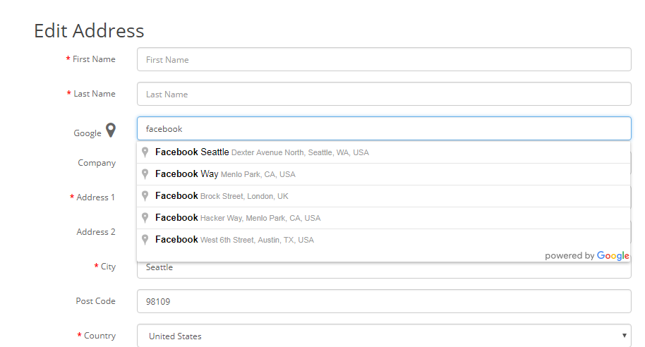Screen dimensions: 645x347
Task: Click the Address 2 label
Action: (x=96, y=232)
